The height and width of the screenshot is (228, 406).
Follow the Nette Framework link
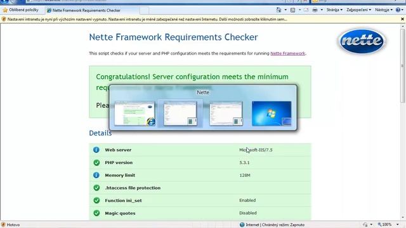(287, 53)
